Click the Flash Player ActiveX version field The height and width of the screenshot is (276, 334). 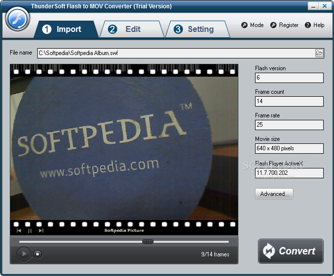(x=289, y=173)
